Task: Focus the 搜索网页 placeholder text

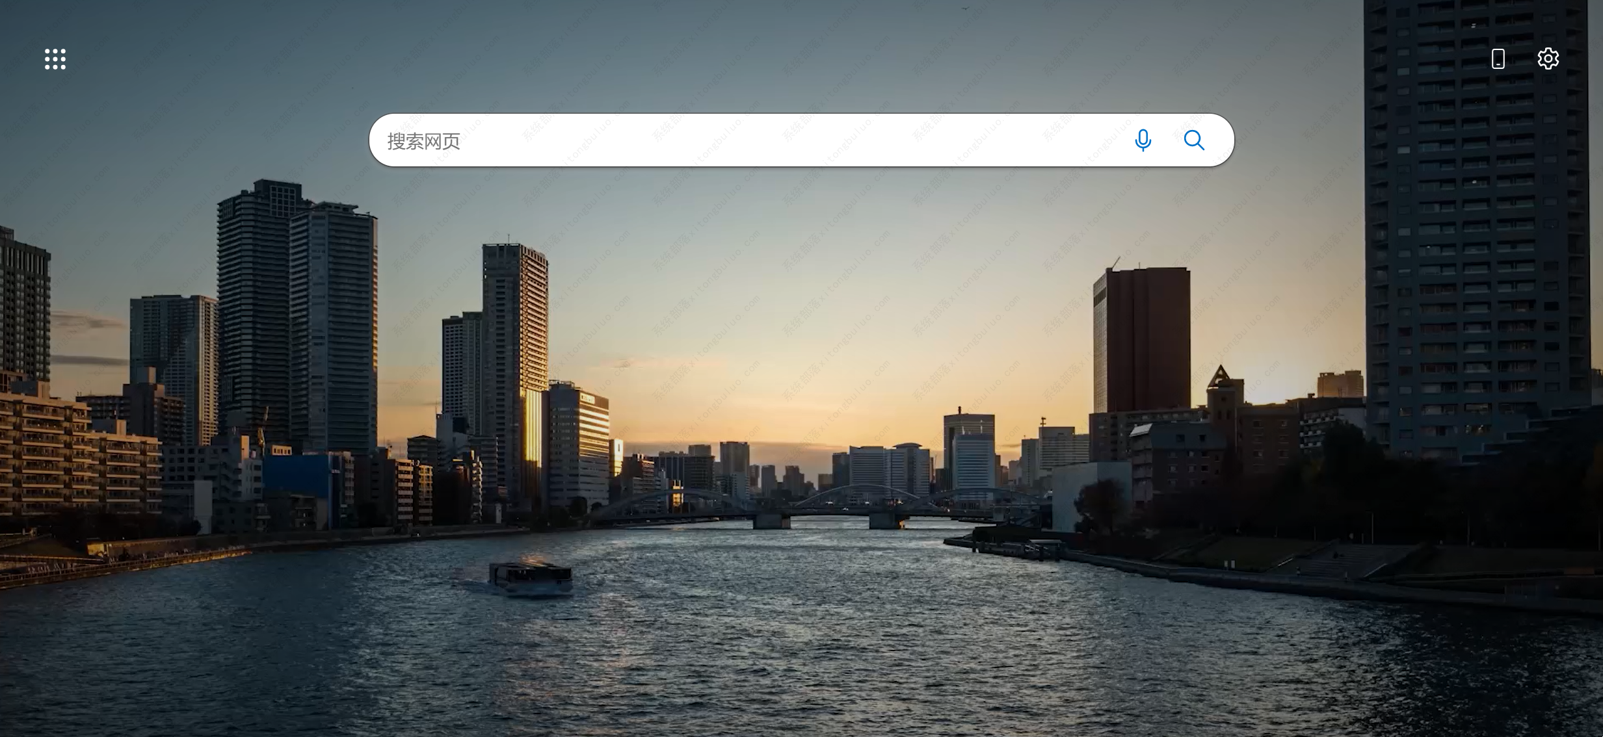Action: click(x=424, y=141)
